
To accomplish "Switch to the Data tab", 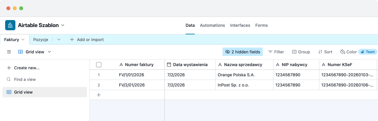I will click(190, 25).
